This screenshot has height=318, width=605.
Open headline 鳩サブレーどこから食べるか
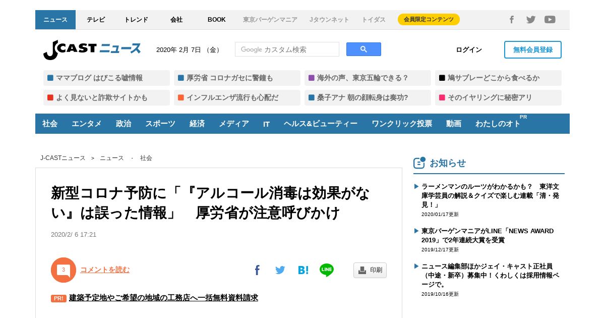(x=498, y=78)
